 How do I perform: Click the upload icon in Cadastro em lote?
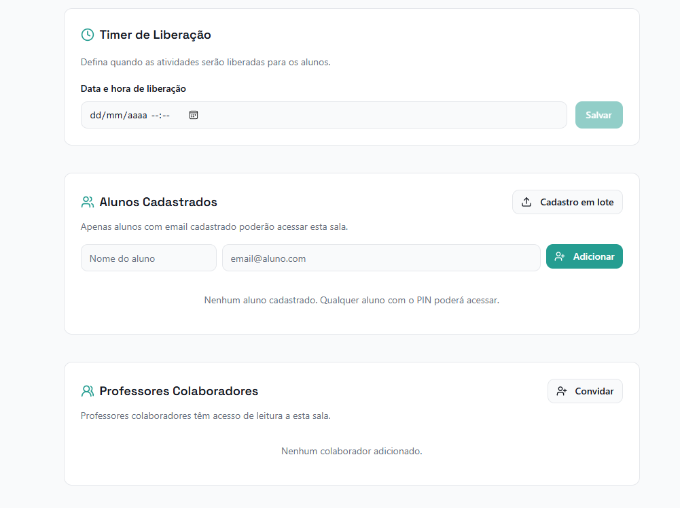click(x=526, y=202)
